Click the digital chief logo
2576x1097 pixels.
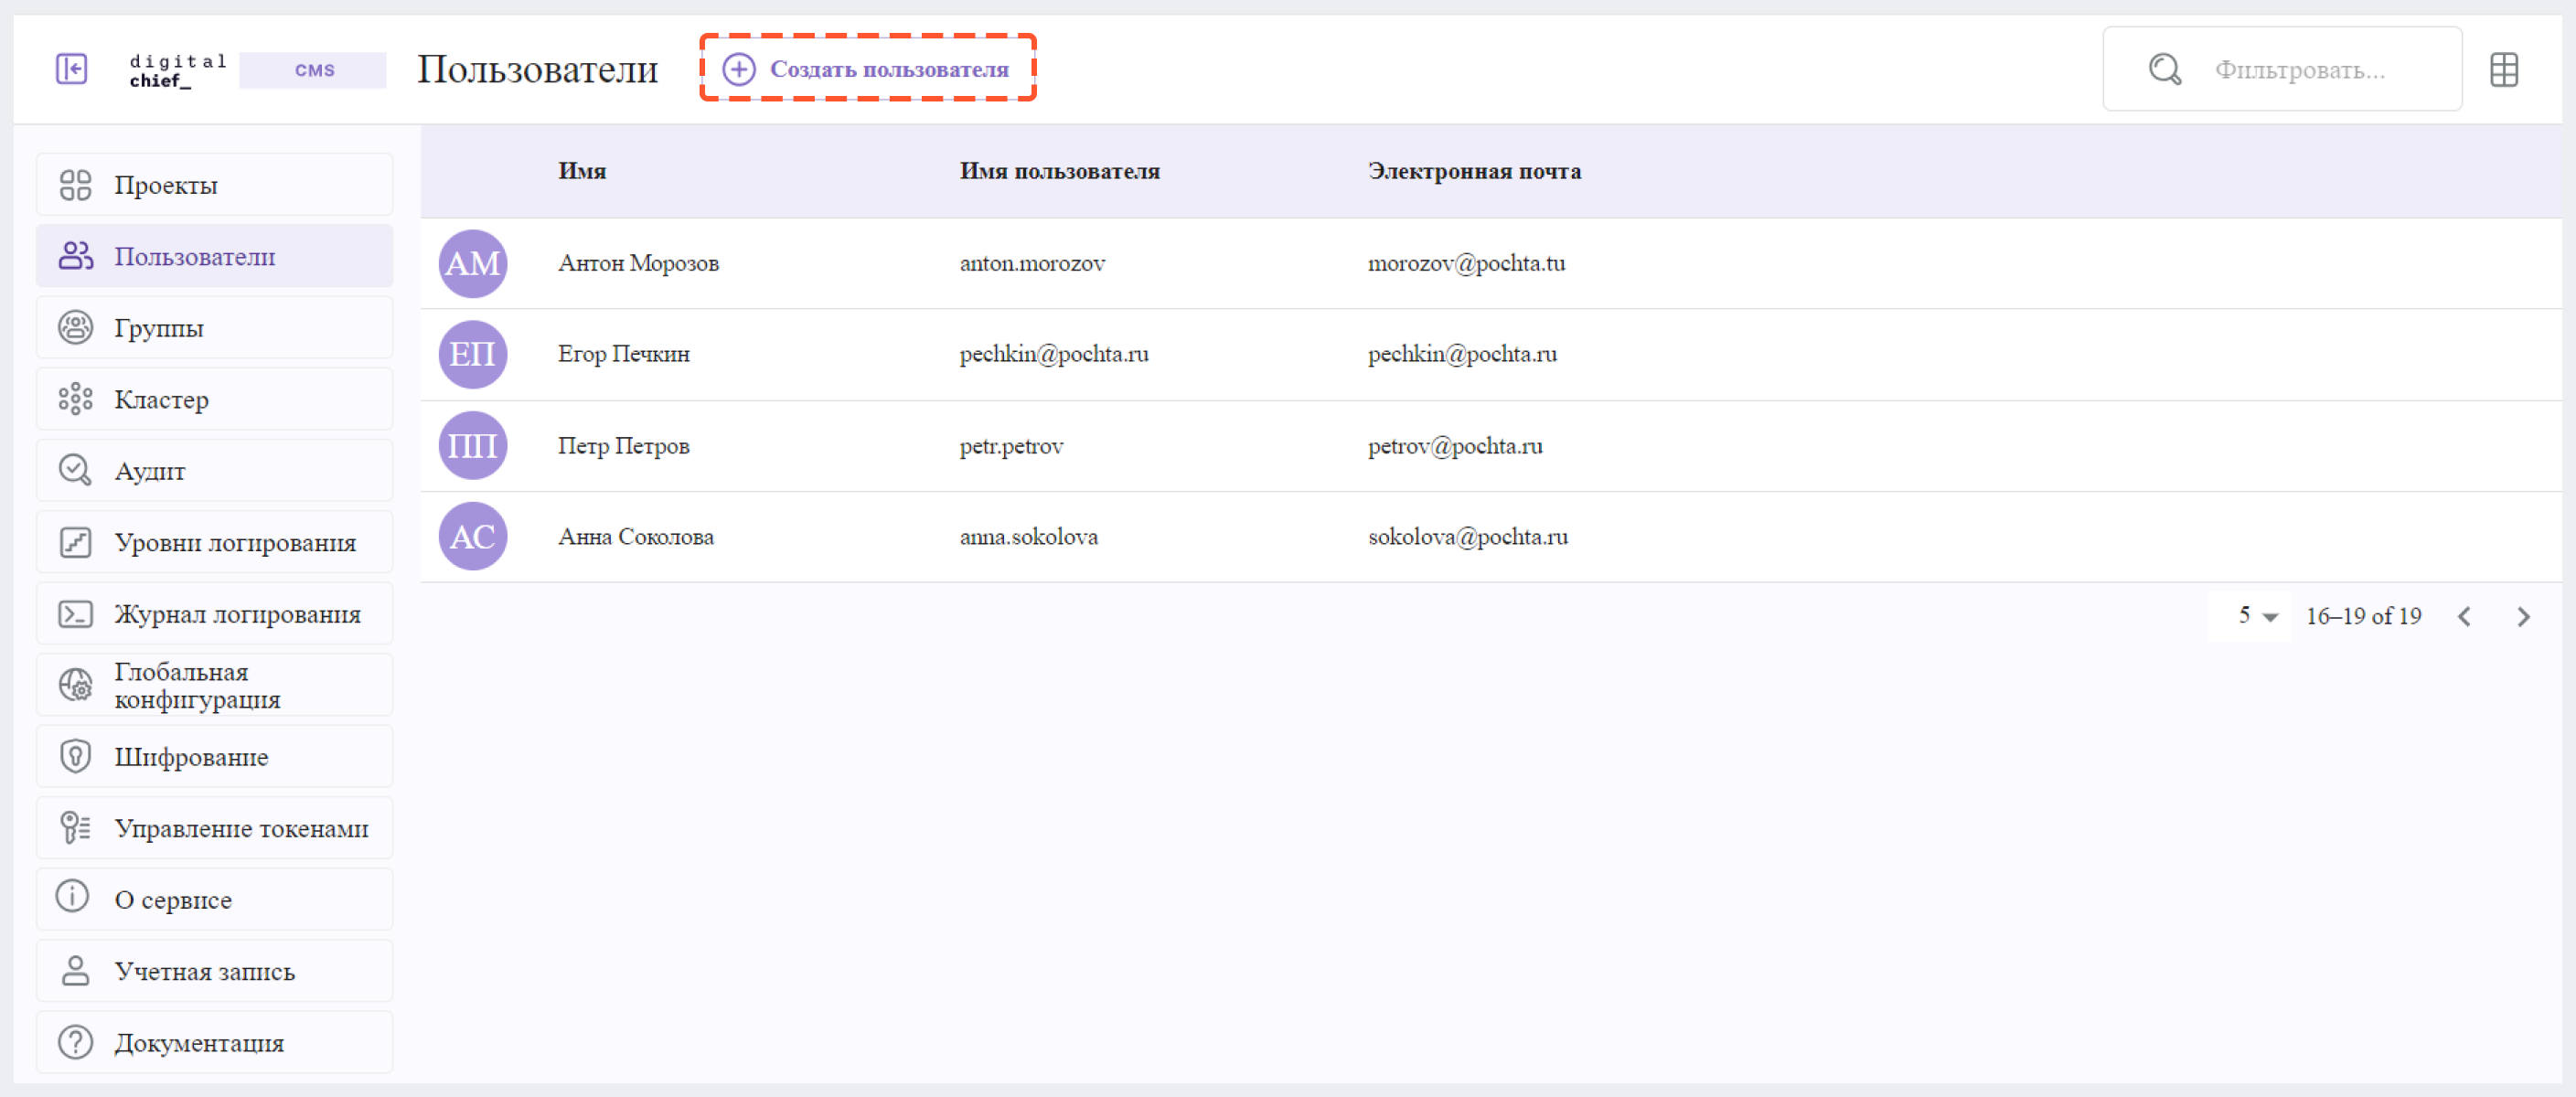coord(178,70)
